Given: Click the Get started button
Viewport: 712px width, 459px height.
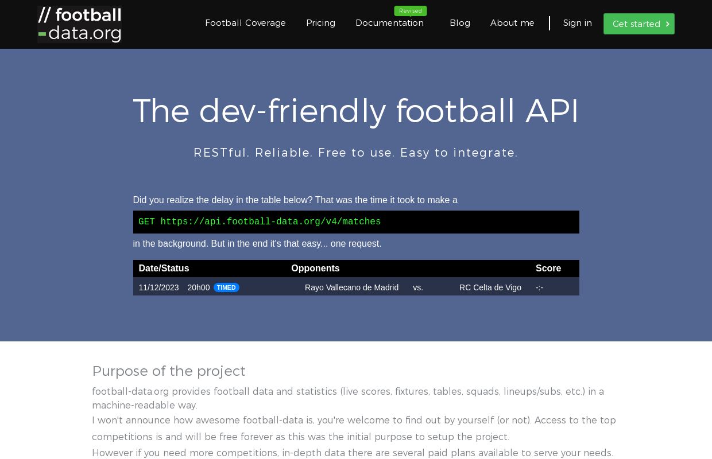Looking at the screenshot, I should point(639,24).
